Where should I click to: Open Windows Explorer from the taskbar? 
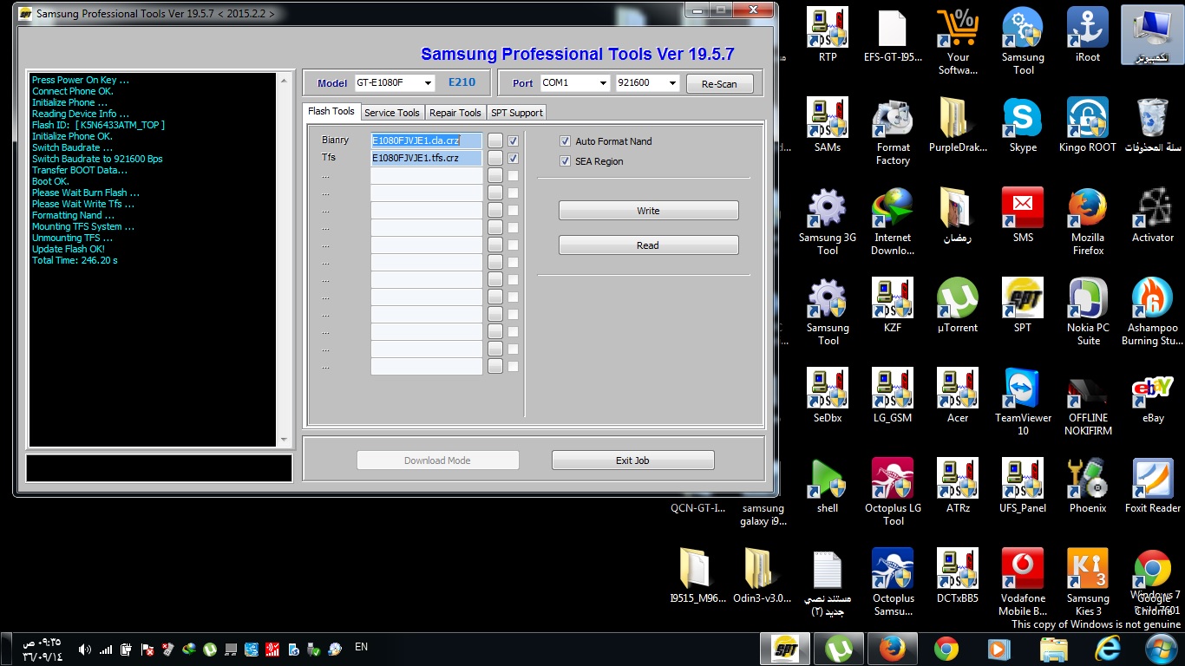pos(1053,649)
